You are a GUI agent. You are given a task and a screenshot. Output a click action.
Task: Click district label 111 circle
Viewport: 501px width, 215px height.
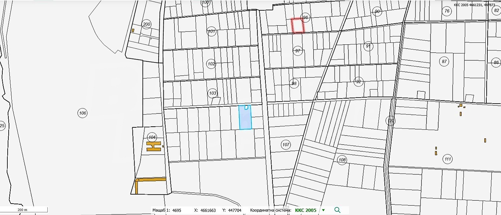pyautogui.click(x=448, y=159)
